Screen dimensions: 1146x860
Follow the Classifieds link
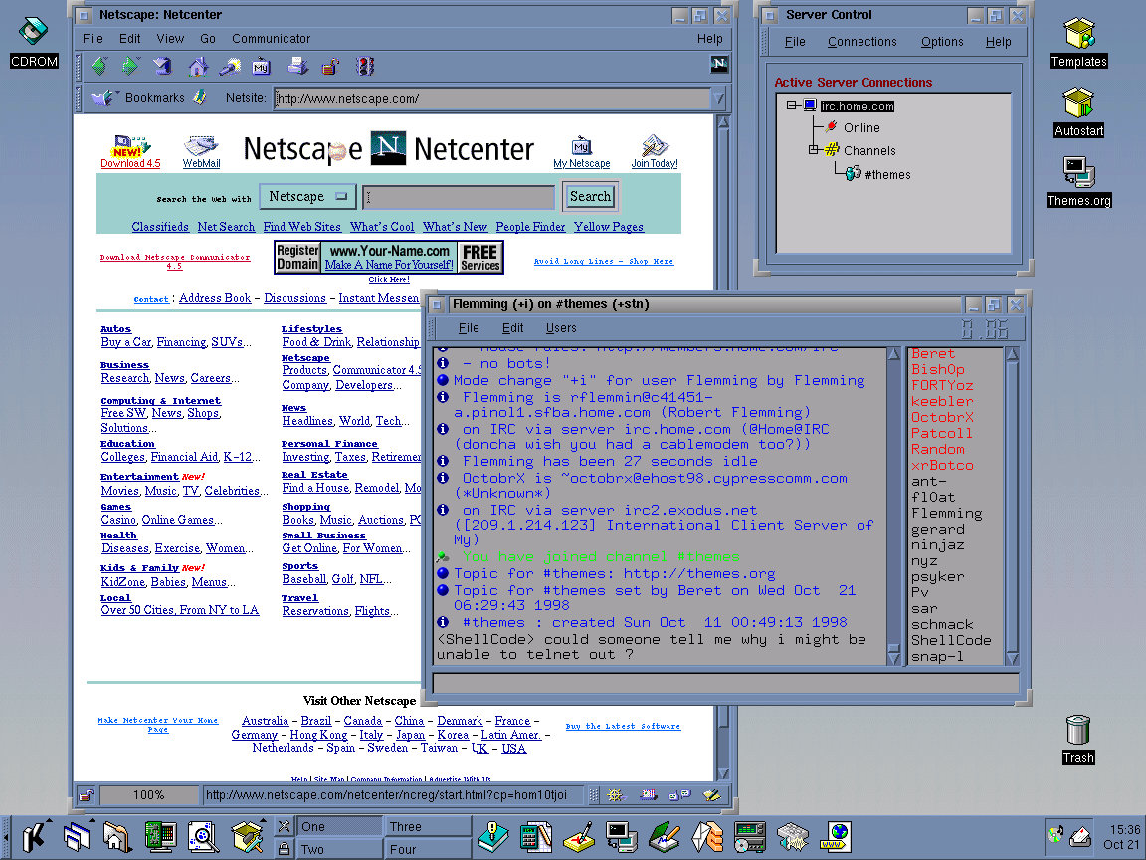[160, 227]
